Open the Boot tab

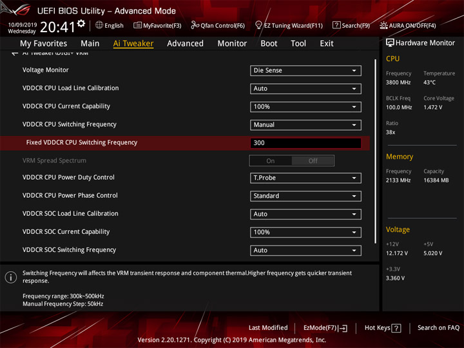(x=269, y=44)
